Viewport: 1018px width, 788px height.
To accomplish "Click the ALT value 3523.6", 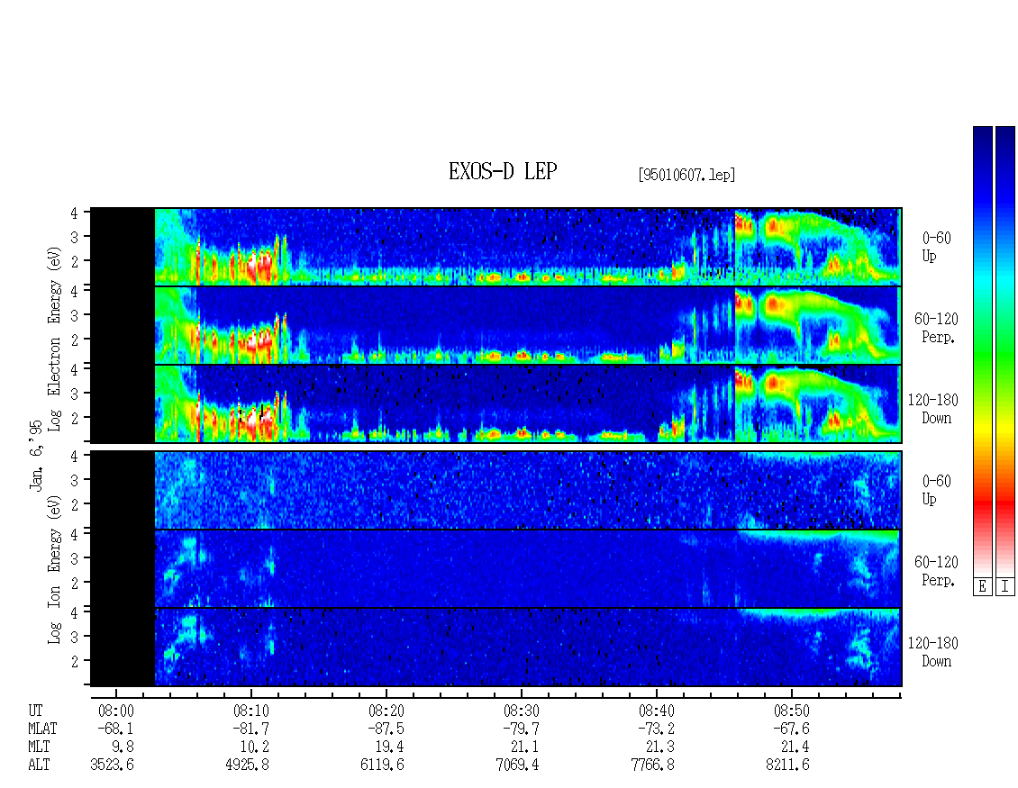I will tap(113, 765).
